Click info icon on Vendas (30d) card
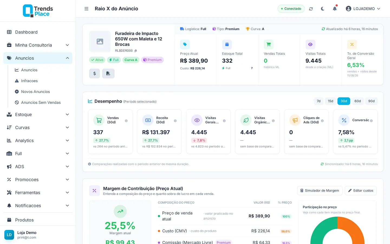This screenshot has width=390, height=244. (x=126, y=121)
